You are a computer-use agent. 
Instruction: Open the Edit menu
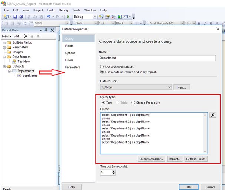click(16, 10)
